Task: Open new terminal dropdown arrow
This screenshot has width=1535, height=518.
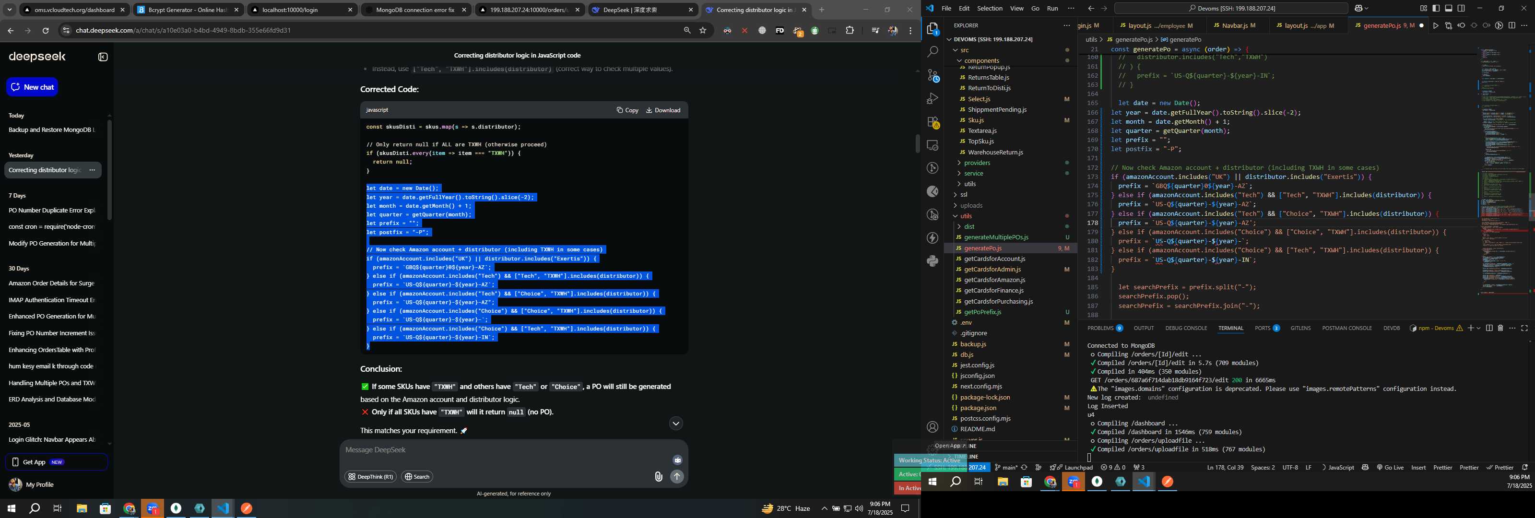Action: click(1478, 328)
